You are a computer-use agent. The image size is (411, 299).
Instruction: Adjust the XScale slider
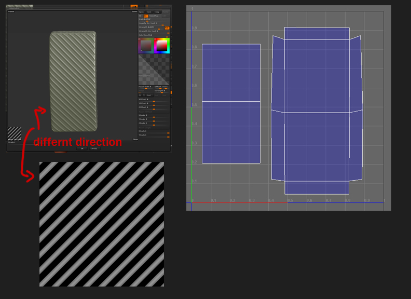154,132
